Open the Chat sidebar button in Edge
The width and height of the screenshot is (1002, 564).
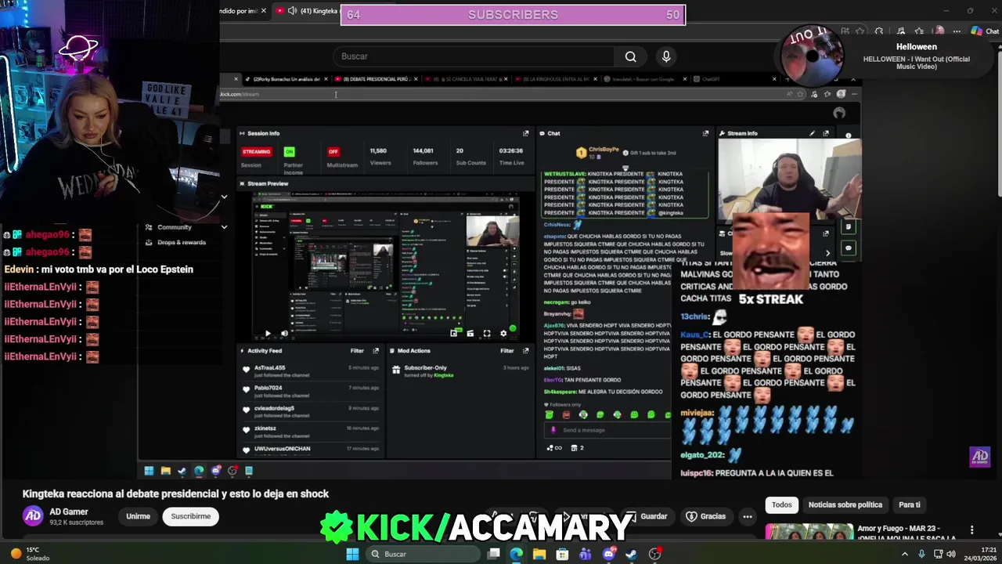click(986, 31)
